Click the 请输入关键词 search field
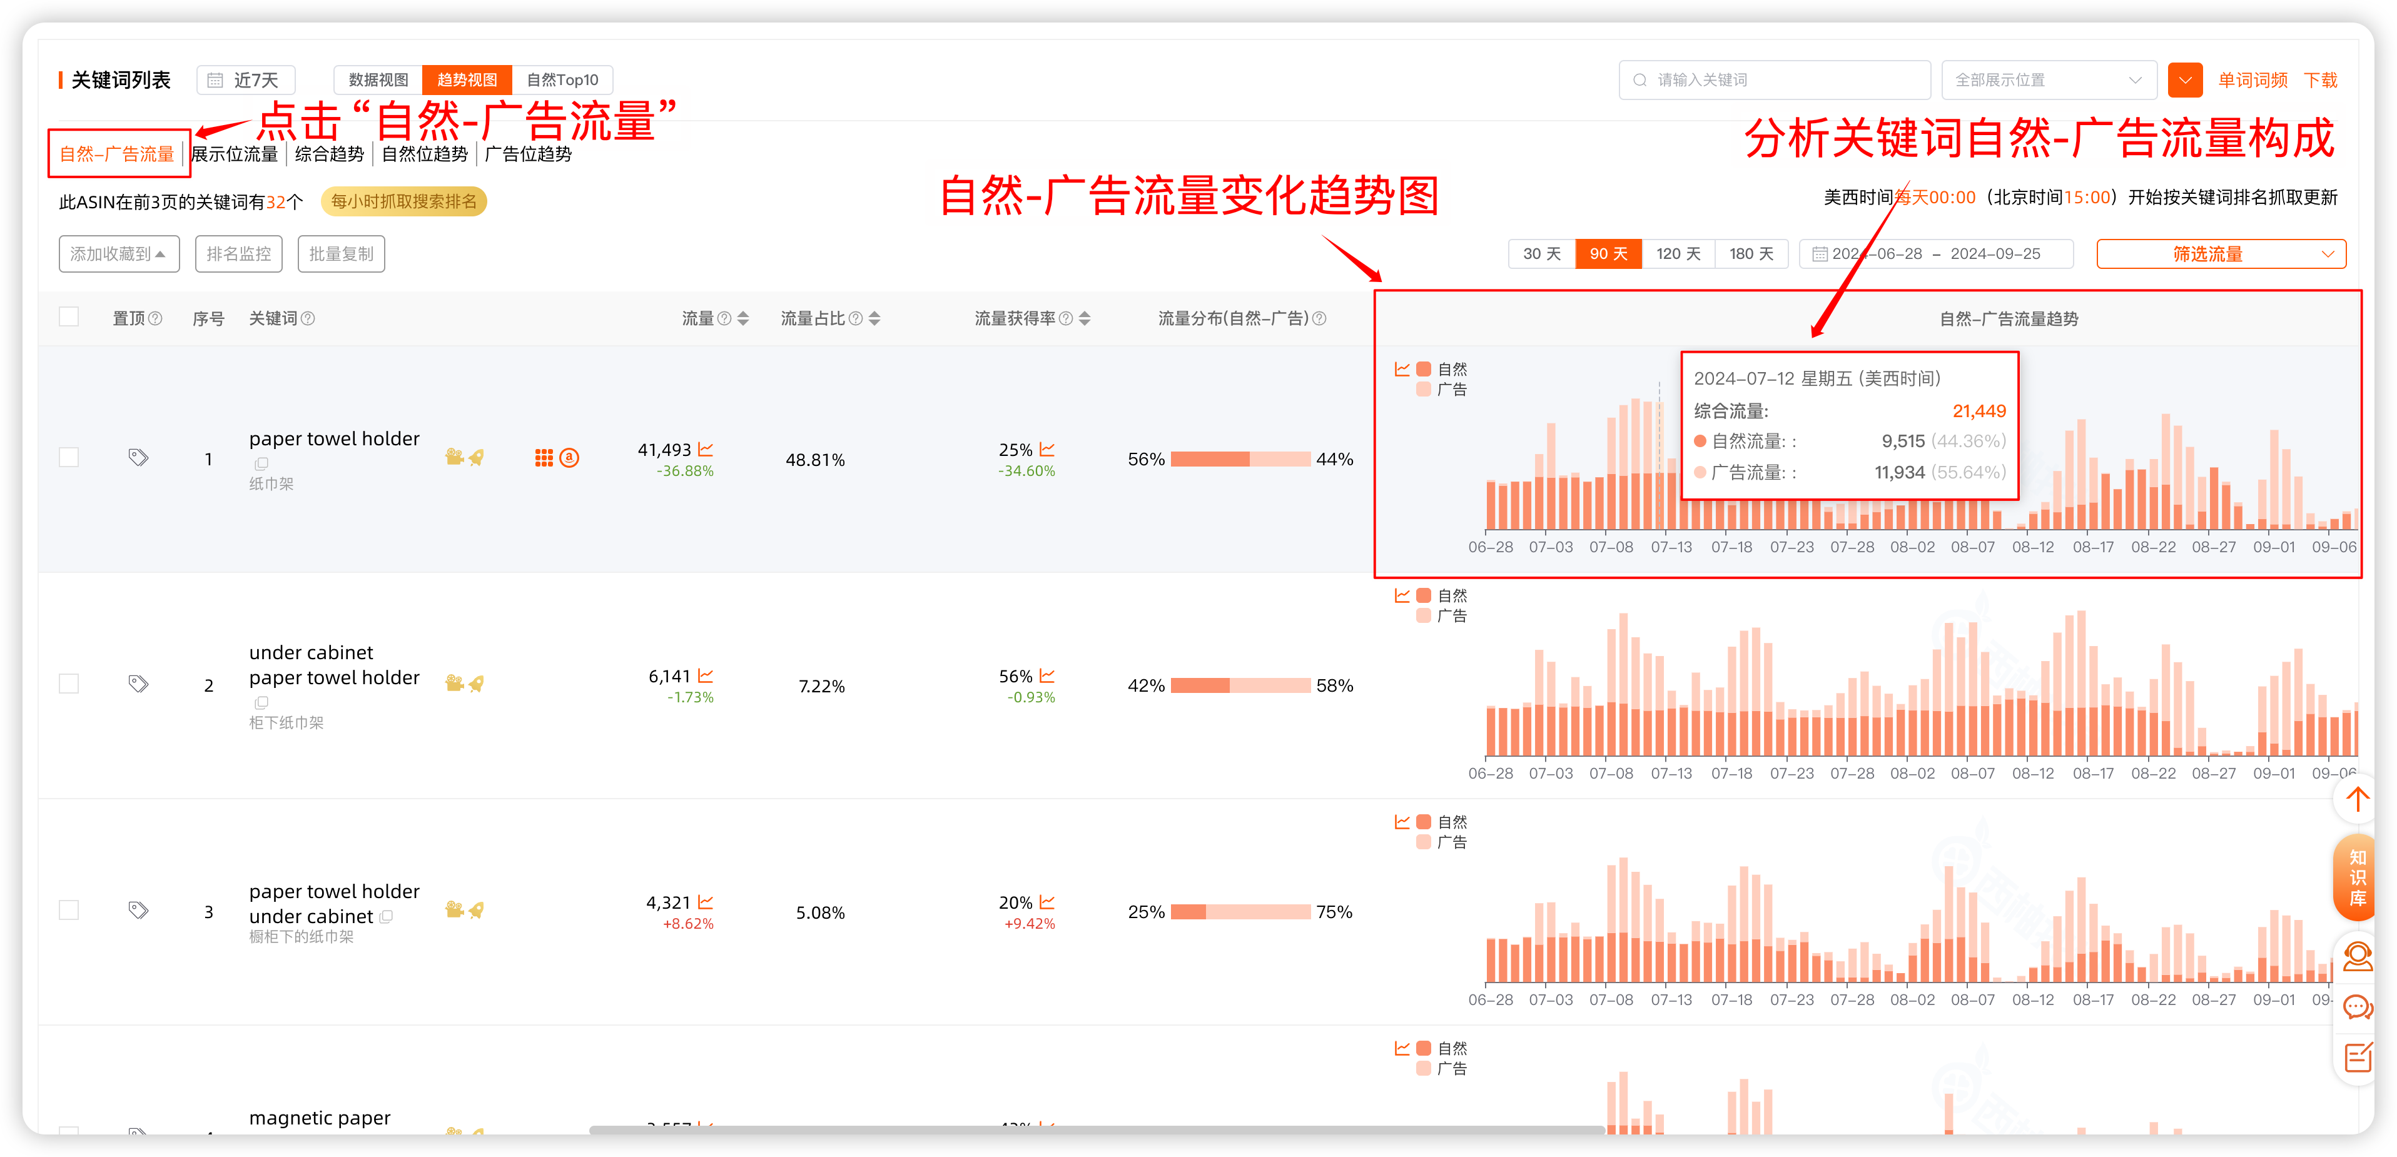2397x1157 pixels. point(1775,80)
